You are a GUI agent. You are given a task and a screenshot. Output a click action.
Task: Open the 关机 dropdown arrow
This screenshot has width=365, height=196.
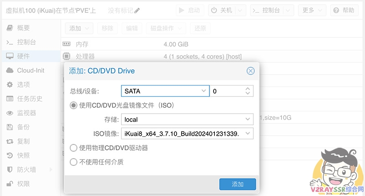240,10
